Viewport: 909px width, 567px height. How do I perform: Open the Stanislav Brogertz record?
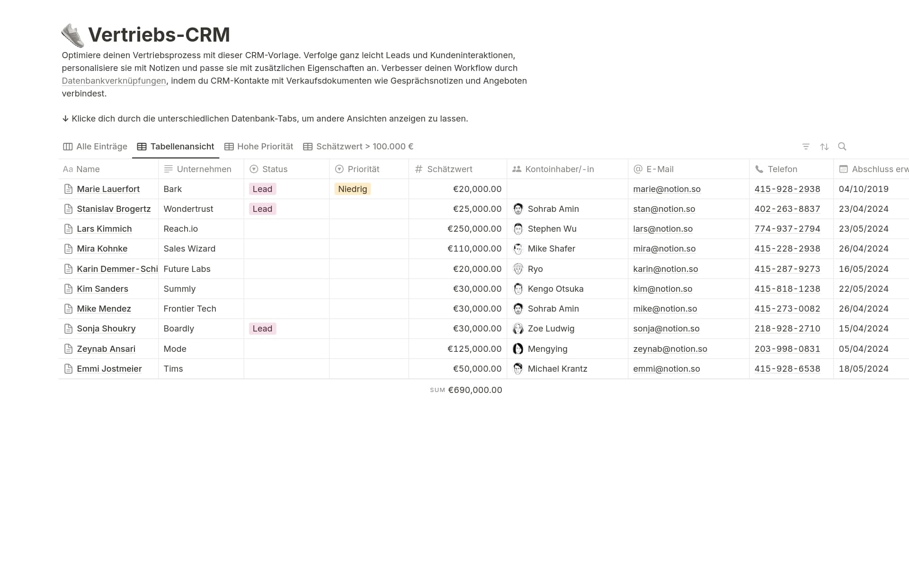point(114,209)
